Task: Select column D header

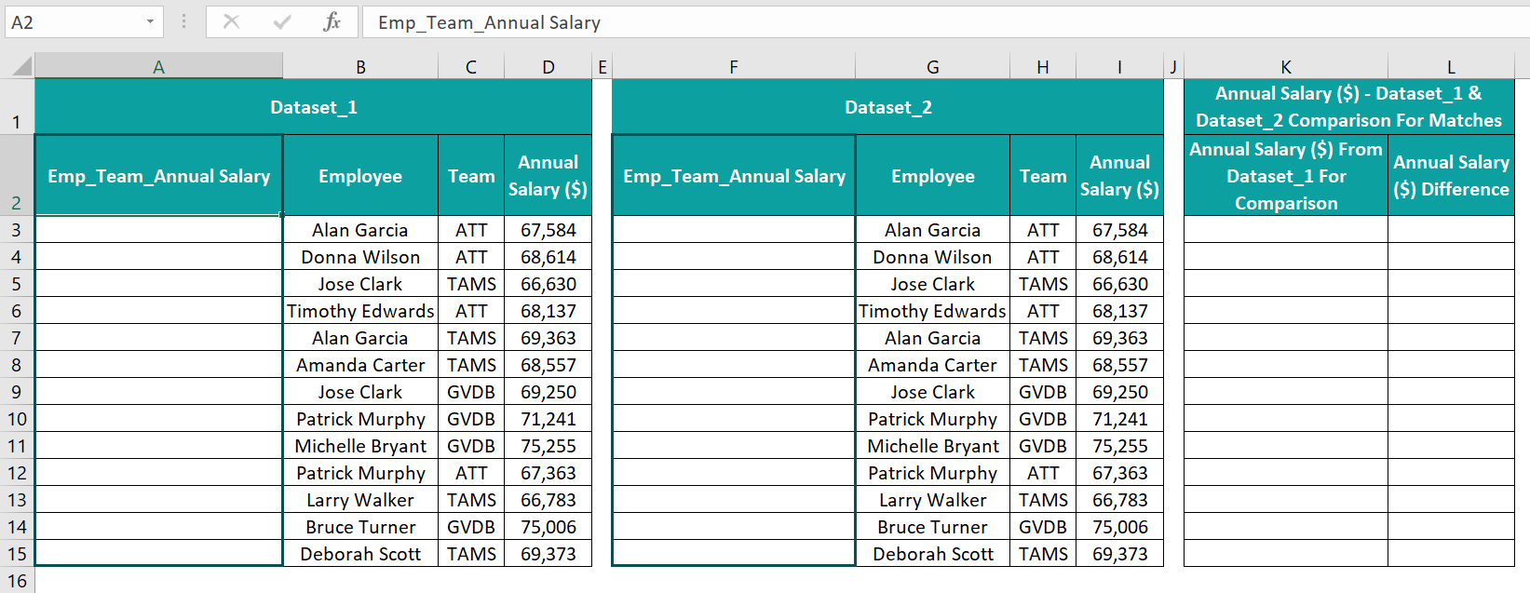Action: [x=548, y=67]
